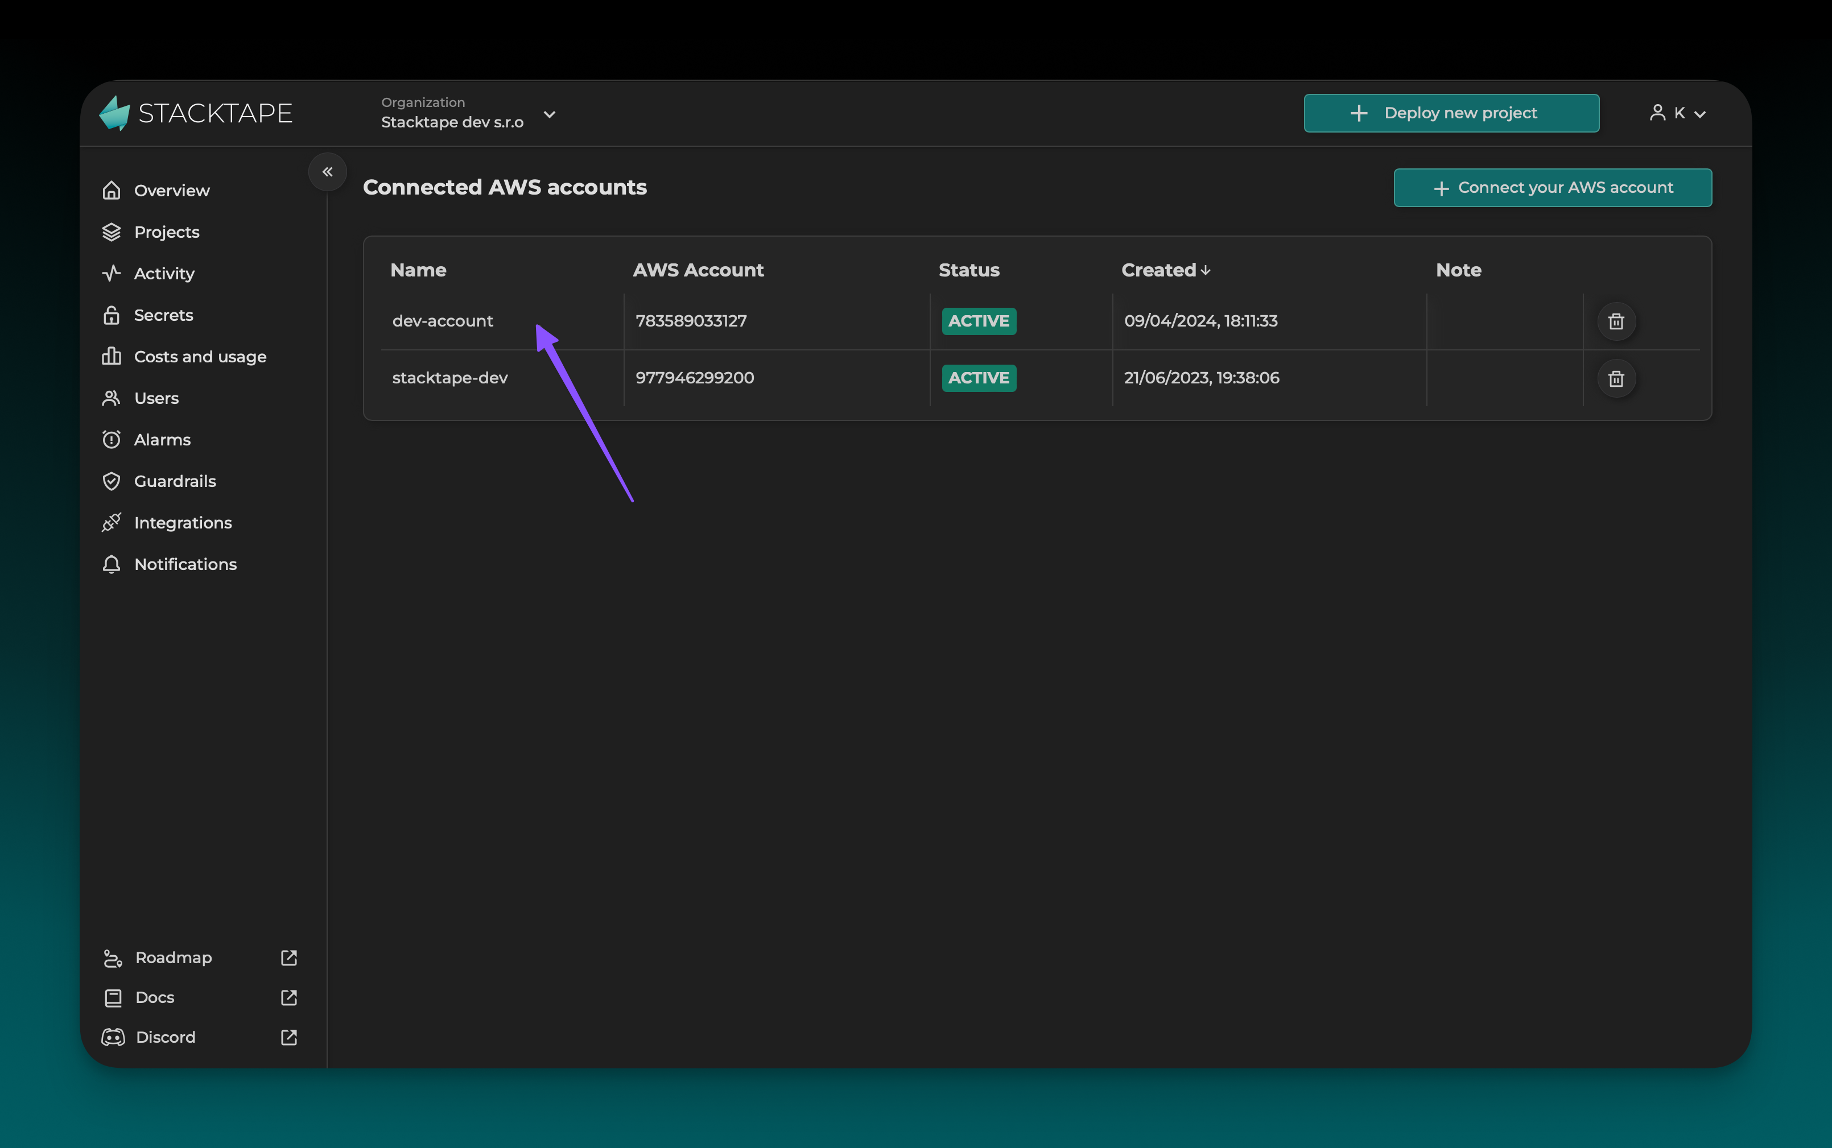Open Costs and usage page

click(x=200, y=356)
